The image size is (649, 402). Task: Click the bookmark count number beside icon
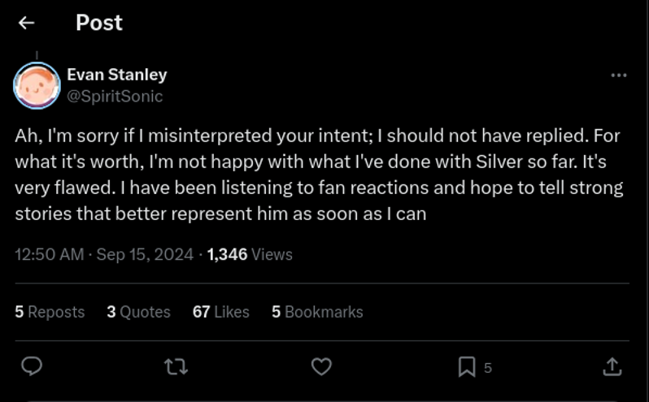tap(488, 368)
